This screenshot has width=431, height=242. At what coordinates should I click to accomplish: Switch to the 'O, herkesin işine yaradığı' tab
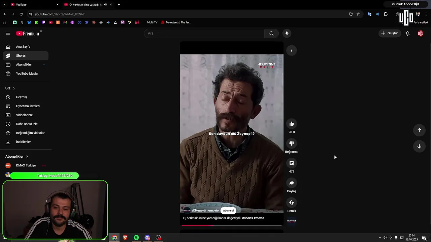pos(86,4)
